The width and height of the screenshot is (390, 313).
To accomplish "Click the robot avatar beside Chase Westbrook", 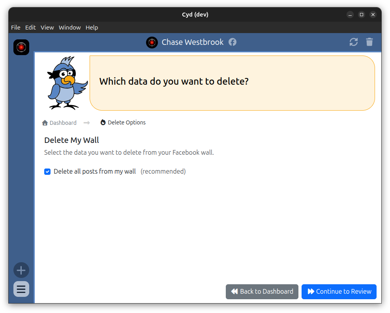I will point(152,42).
